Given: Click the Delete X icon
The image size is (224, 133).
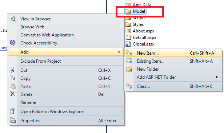Looking at the screenshot, I should 13,94.
